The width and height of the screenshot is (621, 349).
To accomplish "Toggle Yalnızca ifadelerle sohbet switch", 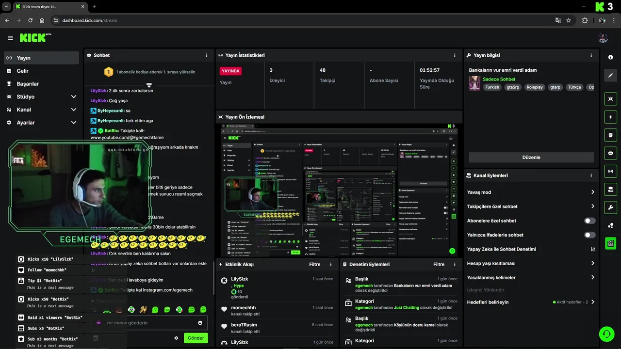I will (x=590, y=235).
